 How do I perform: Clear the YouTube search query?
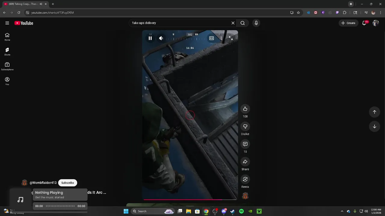point(233,23)
